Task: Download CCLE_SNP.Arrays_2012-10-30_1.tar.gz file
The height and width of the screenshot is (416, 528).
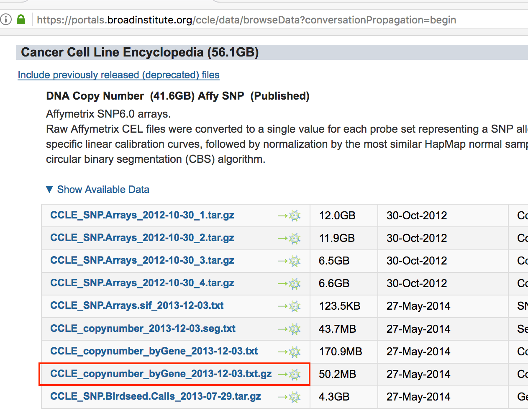Action: [142, 215]
